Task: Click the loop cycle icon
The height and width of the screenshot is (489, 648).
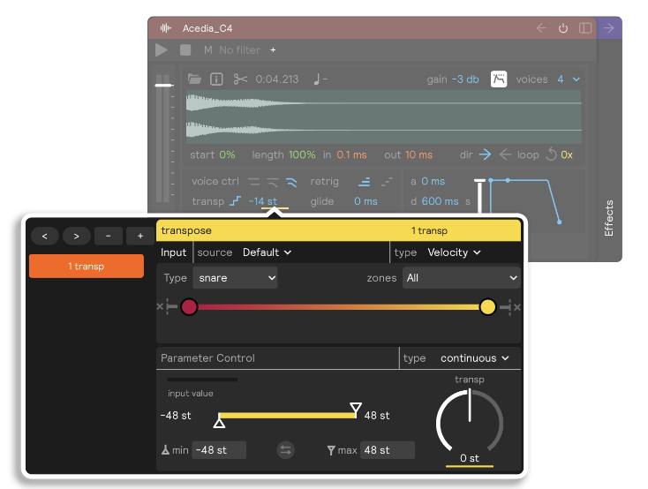Action: (551, 154)
